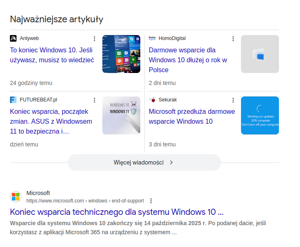The height and width of the screenshot is (247, 300).
Task: Click the 'Antyweb' source name
Action: [29, 38]
